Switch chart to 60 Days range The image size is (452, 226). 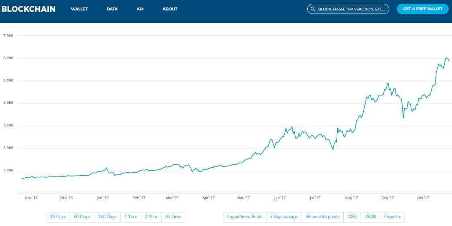pyautogui.click(x=82, y=217)
